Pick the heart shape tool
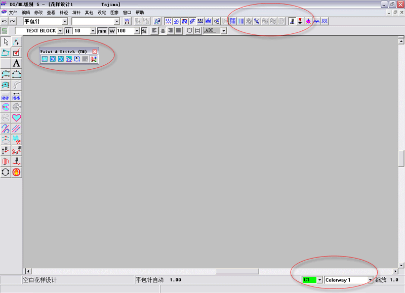 [x=17, y=117]
